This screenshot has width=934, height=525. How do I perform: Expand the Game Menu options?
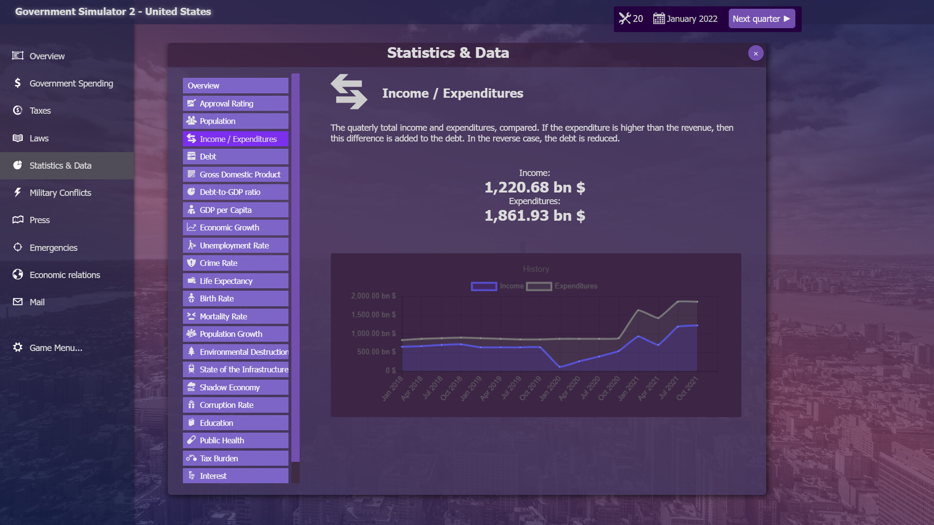coord(55,347)
